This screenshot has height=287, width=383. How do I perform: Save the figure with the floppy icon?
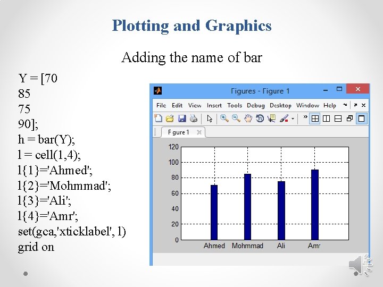(182, 119)
